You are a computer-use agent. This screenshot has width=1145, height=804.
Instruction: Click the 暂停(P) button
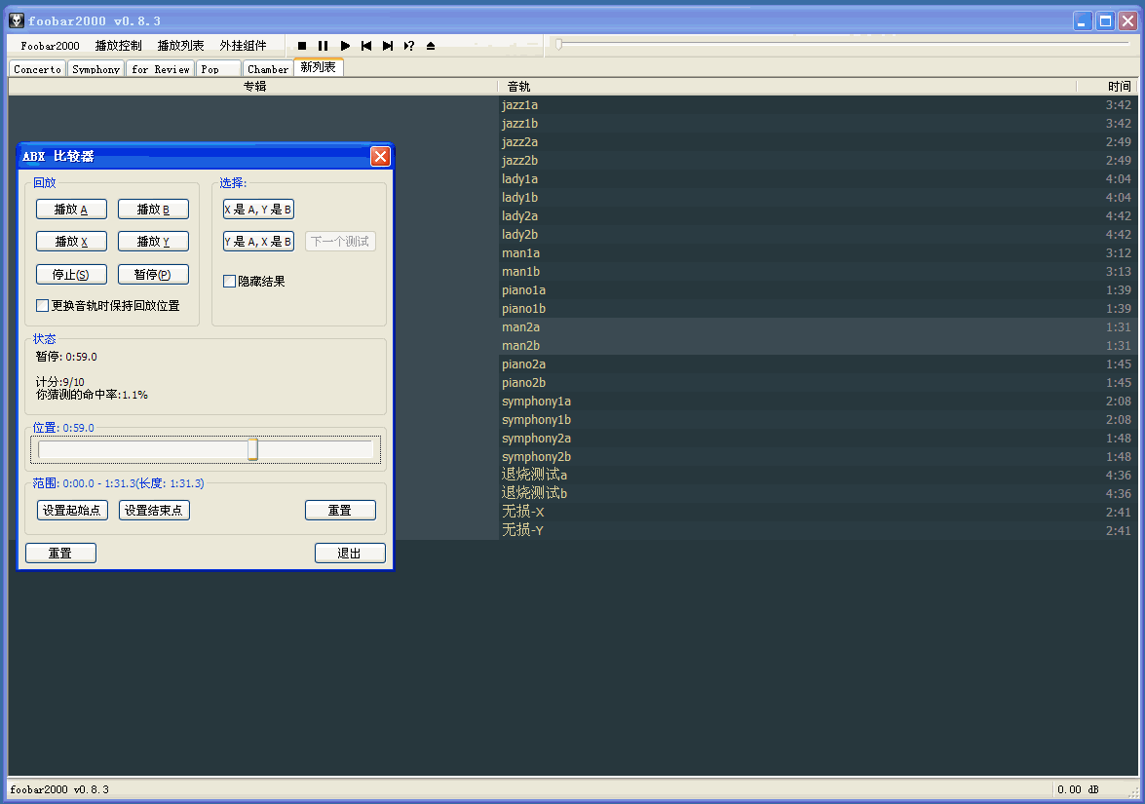pyautogui.click(x=153, y=275)
